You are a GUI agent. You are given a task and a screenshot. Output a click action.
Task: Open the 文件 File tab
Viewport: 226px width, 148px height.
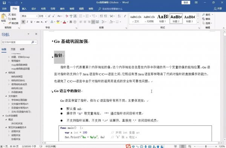(x=4, y=9)
